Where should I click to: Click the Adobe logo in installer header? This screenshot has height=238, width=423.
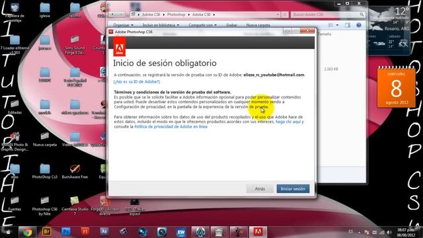(120, 46)
